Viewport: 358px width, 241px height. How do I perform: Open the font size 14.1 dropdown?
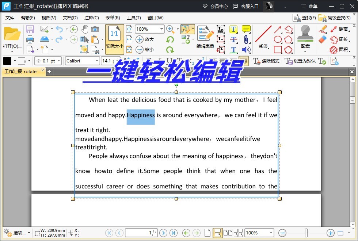click(110, 61)
